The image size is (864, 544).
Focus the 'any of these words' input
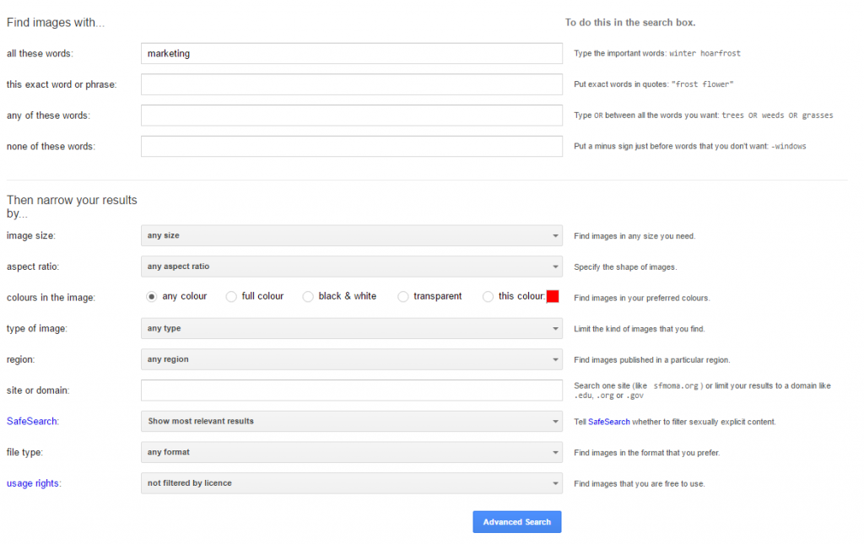click(352, 116)
